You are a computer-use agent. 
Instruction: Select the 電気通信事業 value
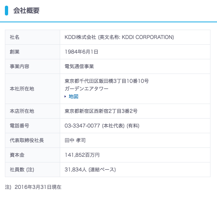click(x=79, y=66)
